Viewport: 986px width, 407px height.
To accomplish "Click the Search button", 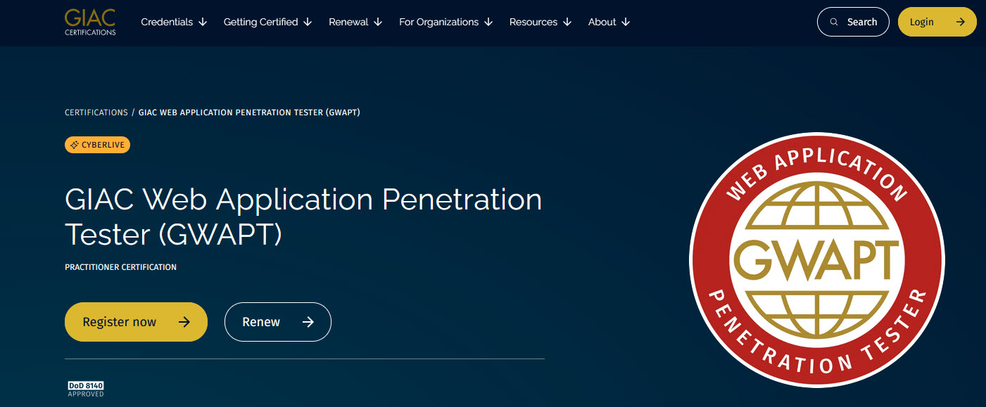I will click(853, 22).
